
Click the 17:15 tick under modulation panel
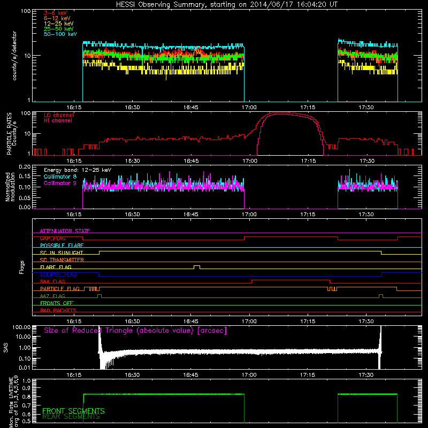coord(308,215)
